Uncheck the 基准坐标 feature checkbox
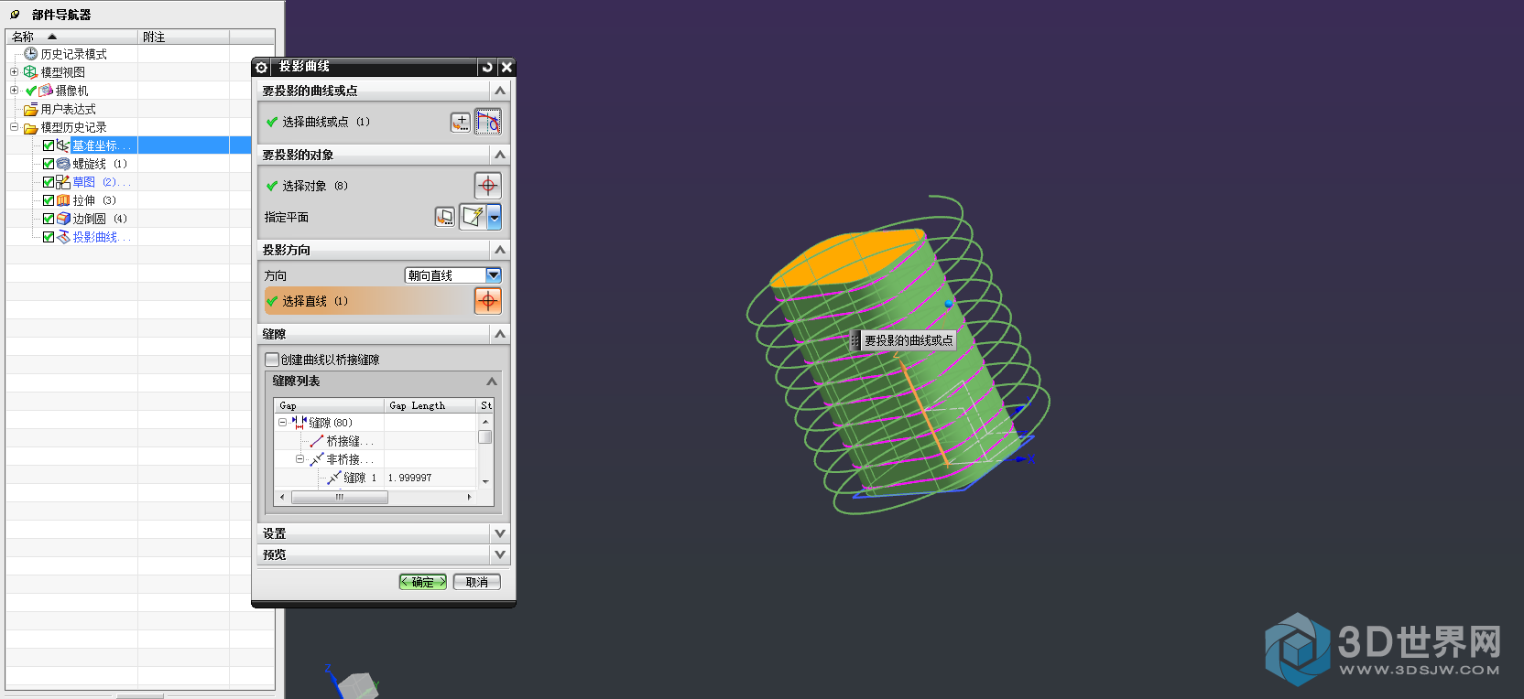Image resolution: width=1524 pixels, height=699 pixels. pos(49,145)
